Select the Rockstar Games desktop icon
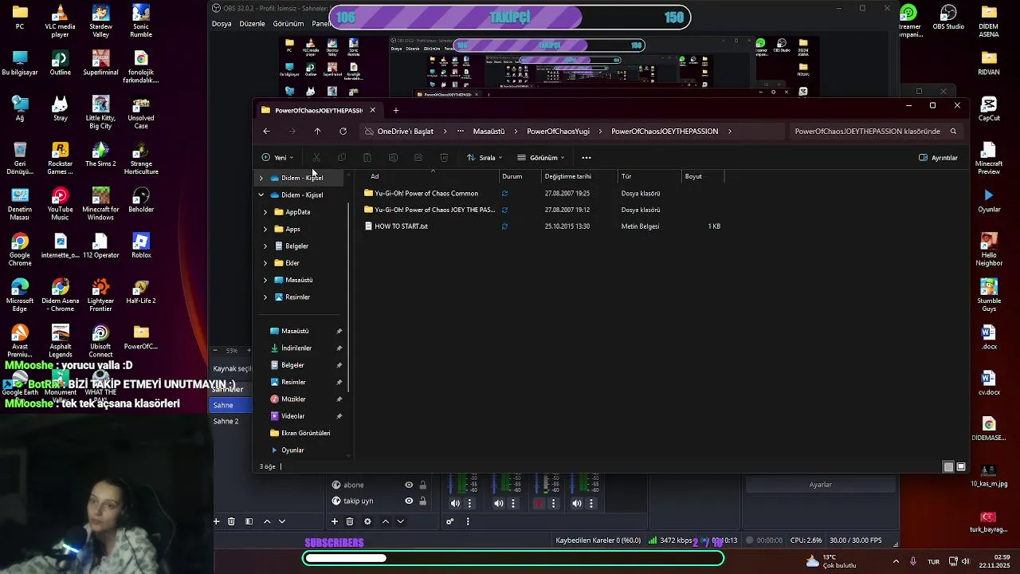The image size is (1020, 574). coord(60,158)
